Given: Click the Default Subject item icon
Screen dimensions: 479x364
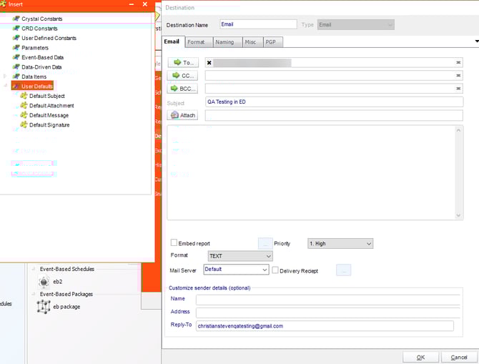Looking at the screenshot, I should [24, 96].
